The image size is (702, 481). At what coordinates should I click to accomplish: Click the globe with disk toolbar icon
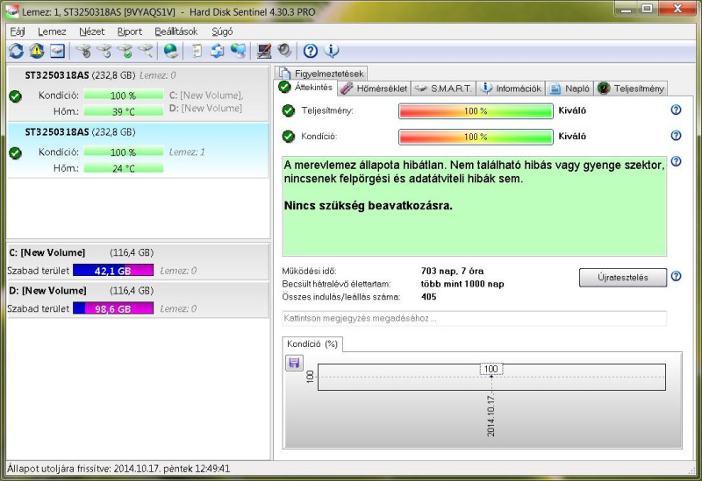pos(170,51)
